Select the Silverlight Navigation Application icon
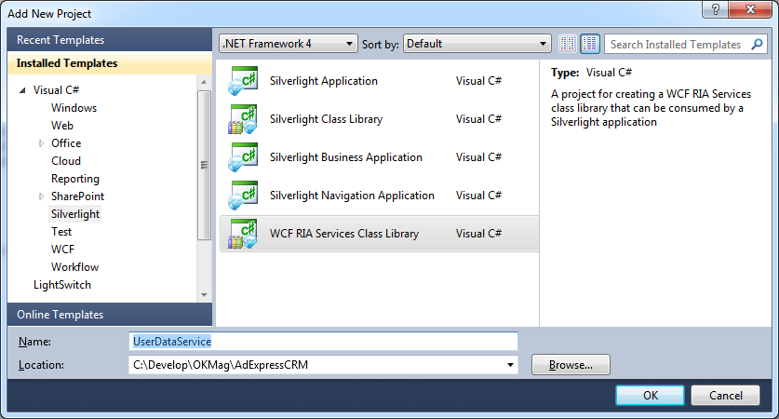 click(243, 196)
